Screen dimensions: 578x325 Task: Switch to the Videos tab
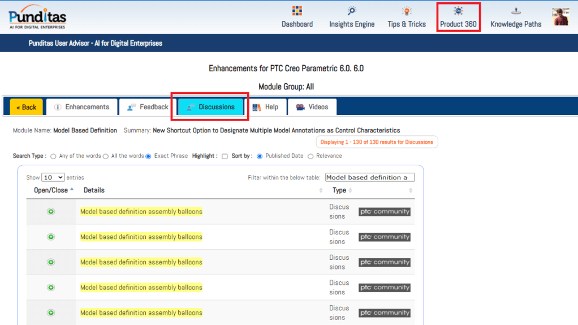click(312, 107)
